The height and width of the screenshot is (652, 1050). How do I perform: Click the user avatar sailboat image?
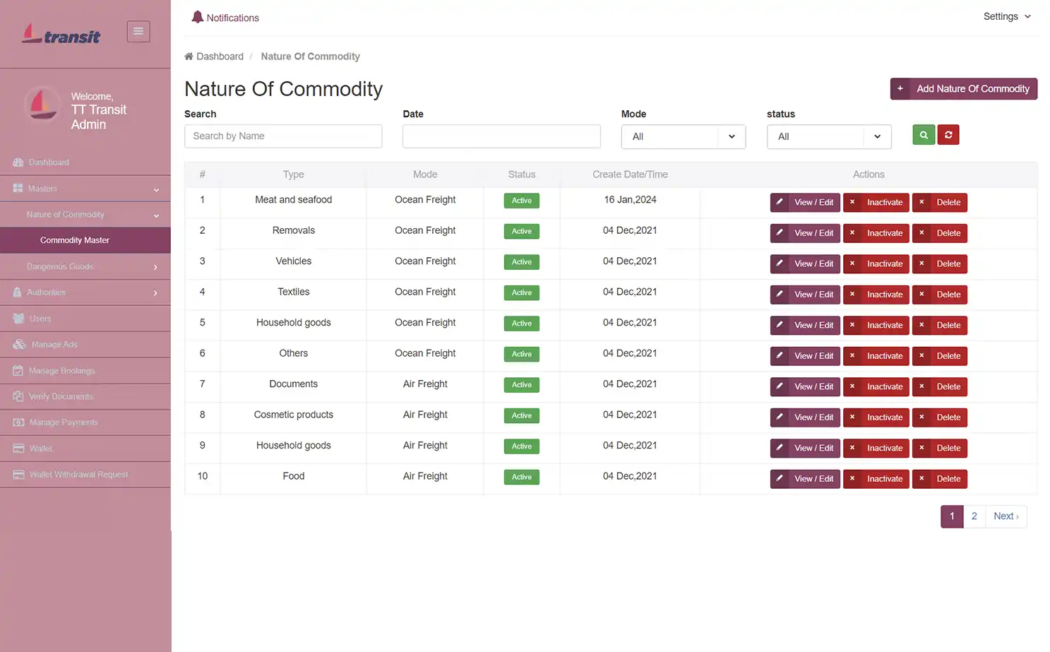point(42,105)
